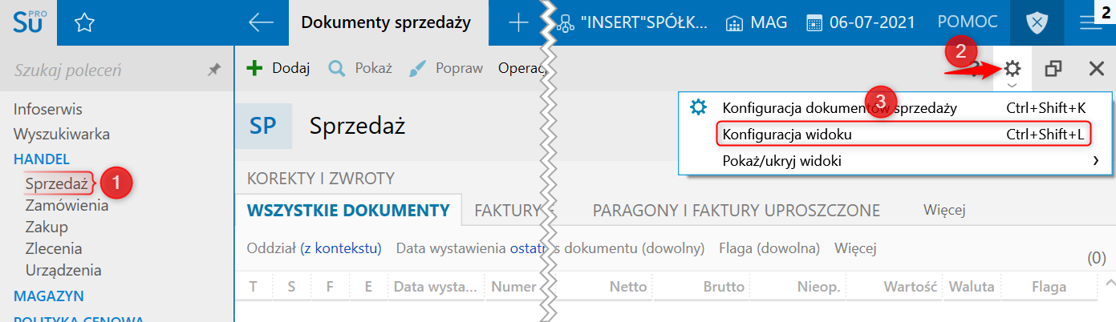Image resolution: width=1116 pixels, height=322 pixels.
Task: Switch to WSZYSTKIE DOKUMENTY tab
Action: click(x=347, y=211)
